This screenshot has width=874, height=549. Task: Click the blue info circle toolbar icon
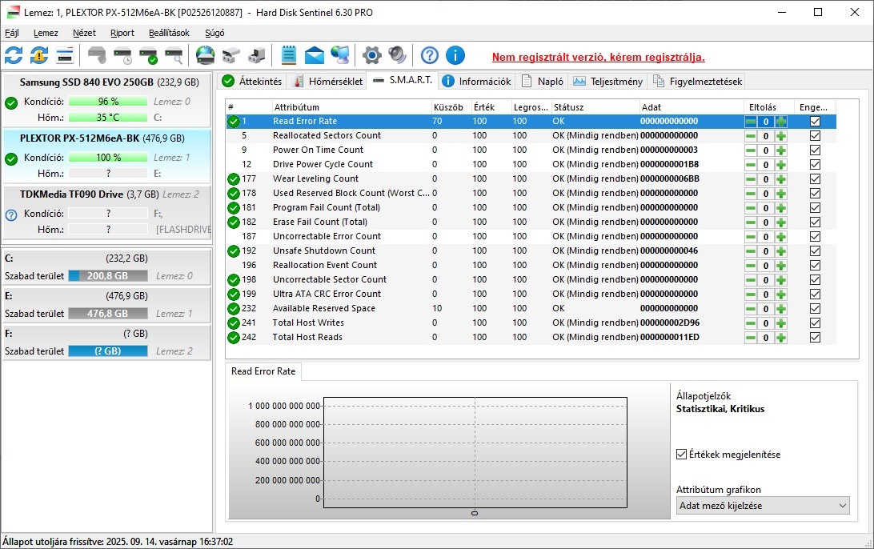(x=455, y=55)
